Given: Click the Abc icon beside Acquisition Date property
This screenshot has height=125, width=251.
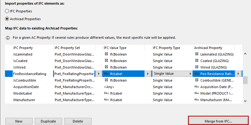Looking at the screenshot, I should tap(197, 87).
